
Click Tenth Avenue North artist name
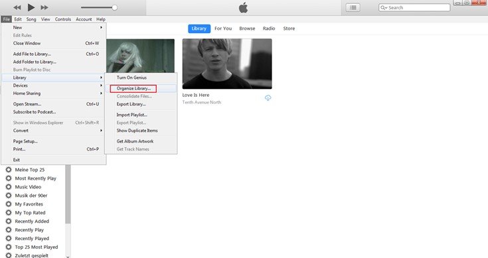pyautogui.click(x=202, y=102)
